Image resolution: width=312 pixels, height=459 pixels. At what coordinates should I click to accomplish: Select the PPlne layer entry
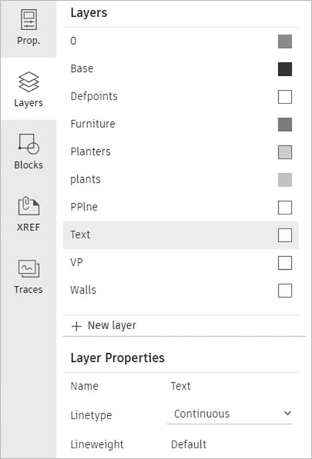point(181,207)
